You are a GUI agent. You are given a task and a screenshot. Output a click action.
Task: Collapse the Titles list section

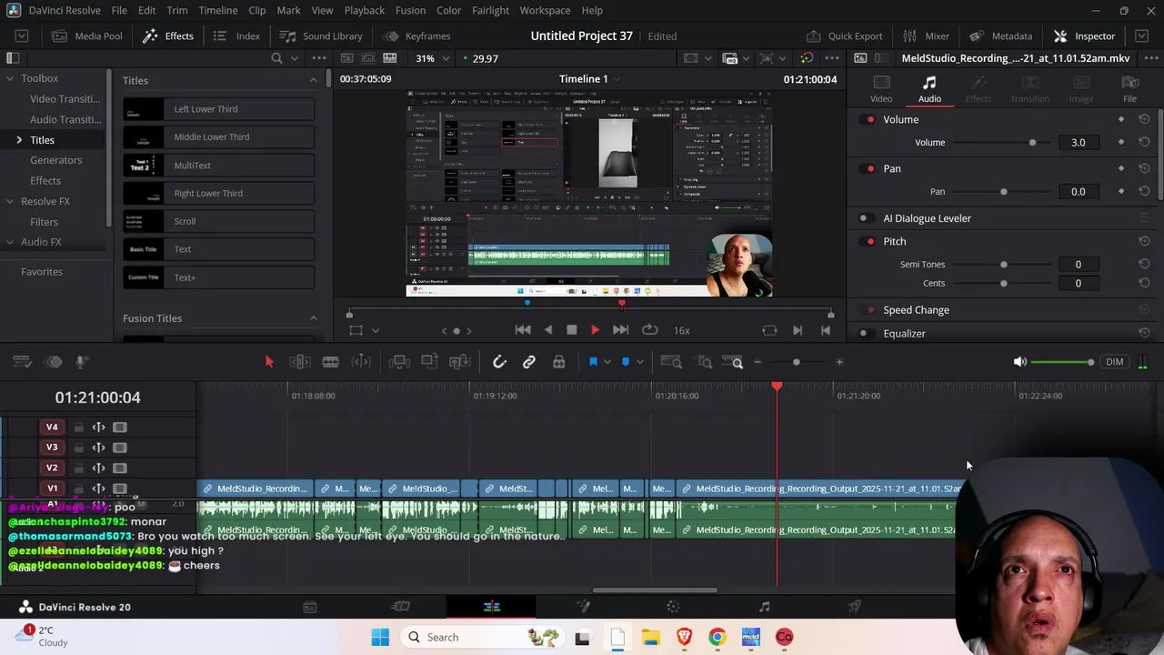[313, 80]
